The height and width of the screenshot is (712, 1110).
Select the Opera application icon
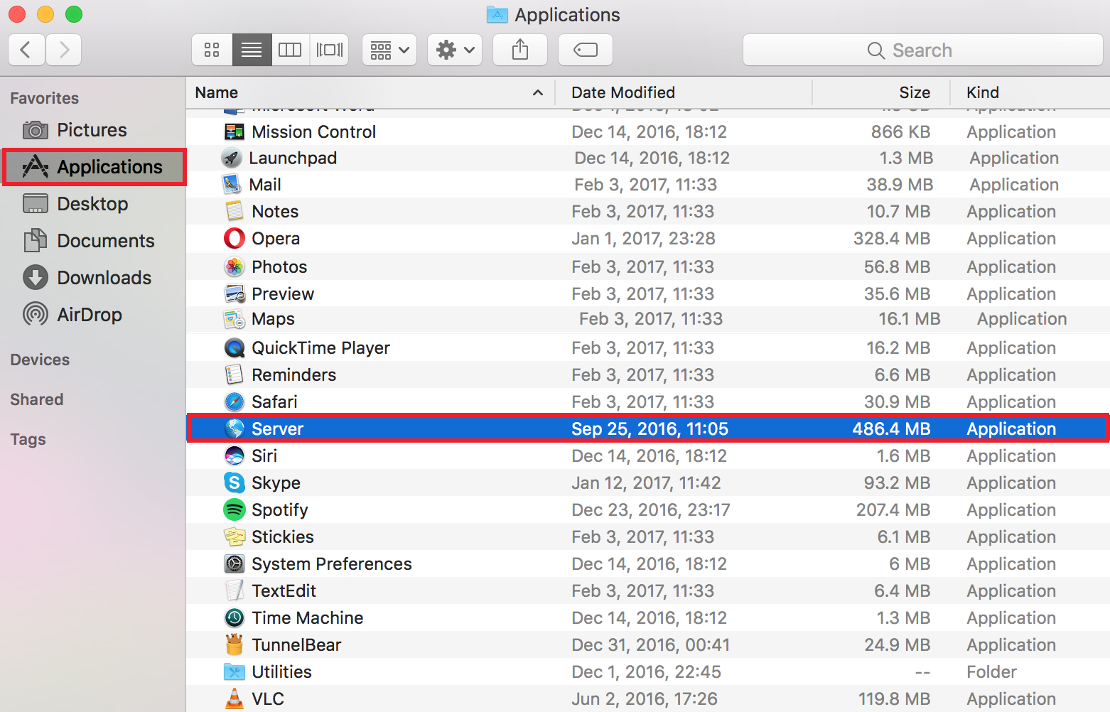(234, 239)
